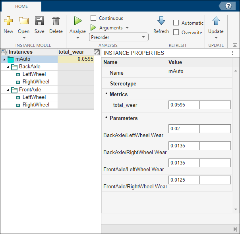This screenshot has height=234, width=240.
Task: Click the Arguments green arrow icon
Action: [93, 27]
